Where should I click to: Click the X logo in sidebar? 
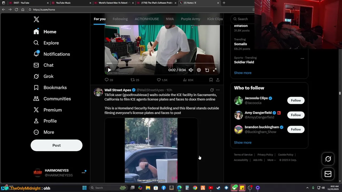(x=36, y=19)
